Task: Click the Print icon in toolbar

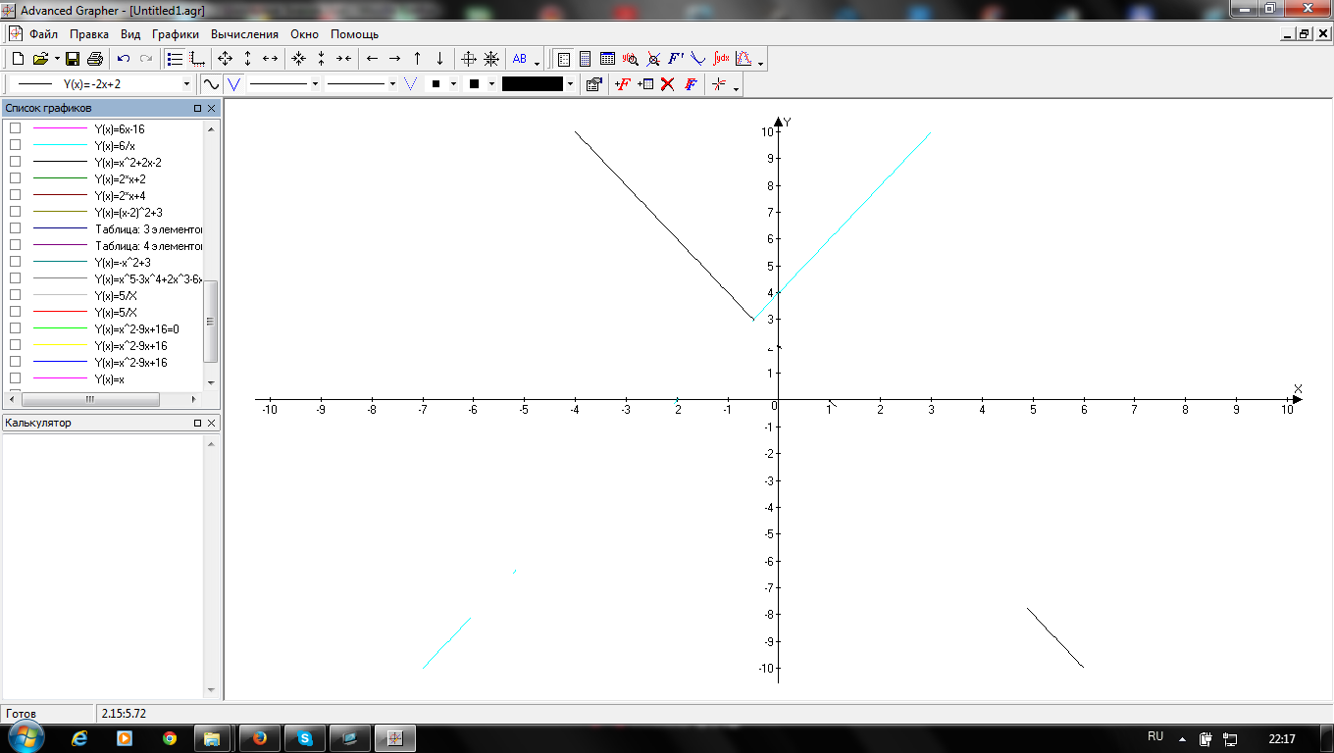Action: pos(95,59)
